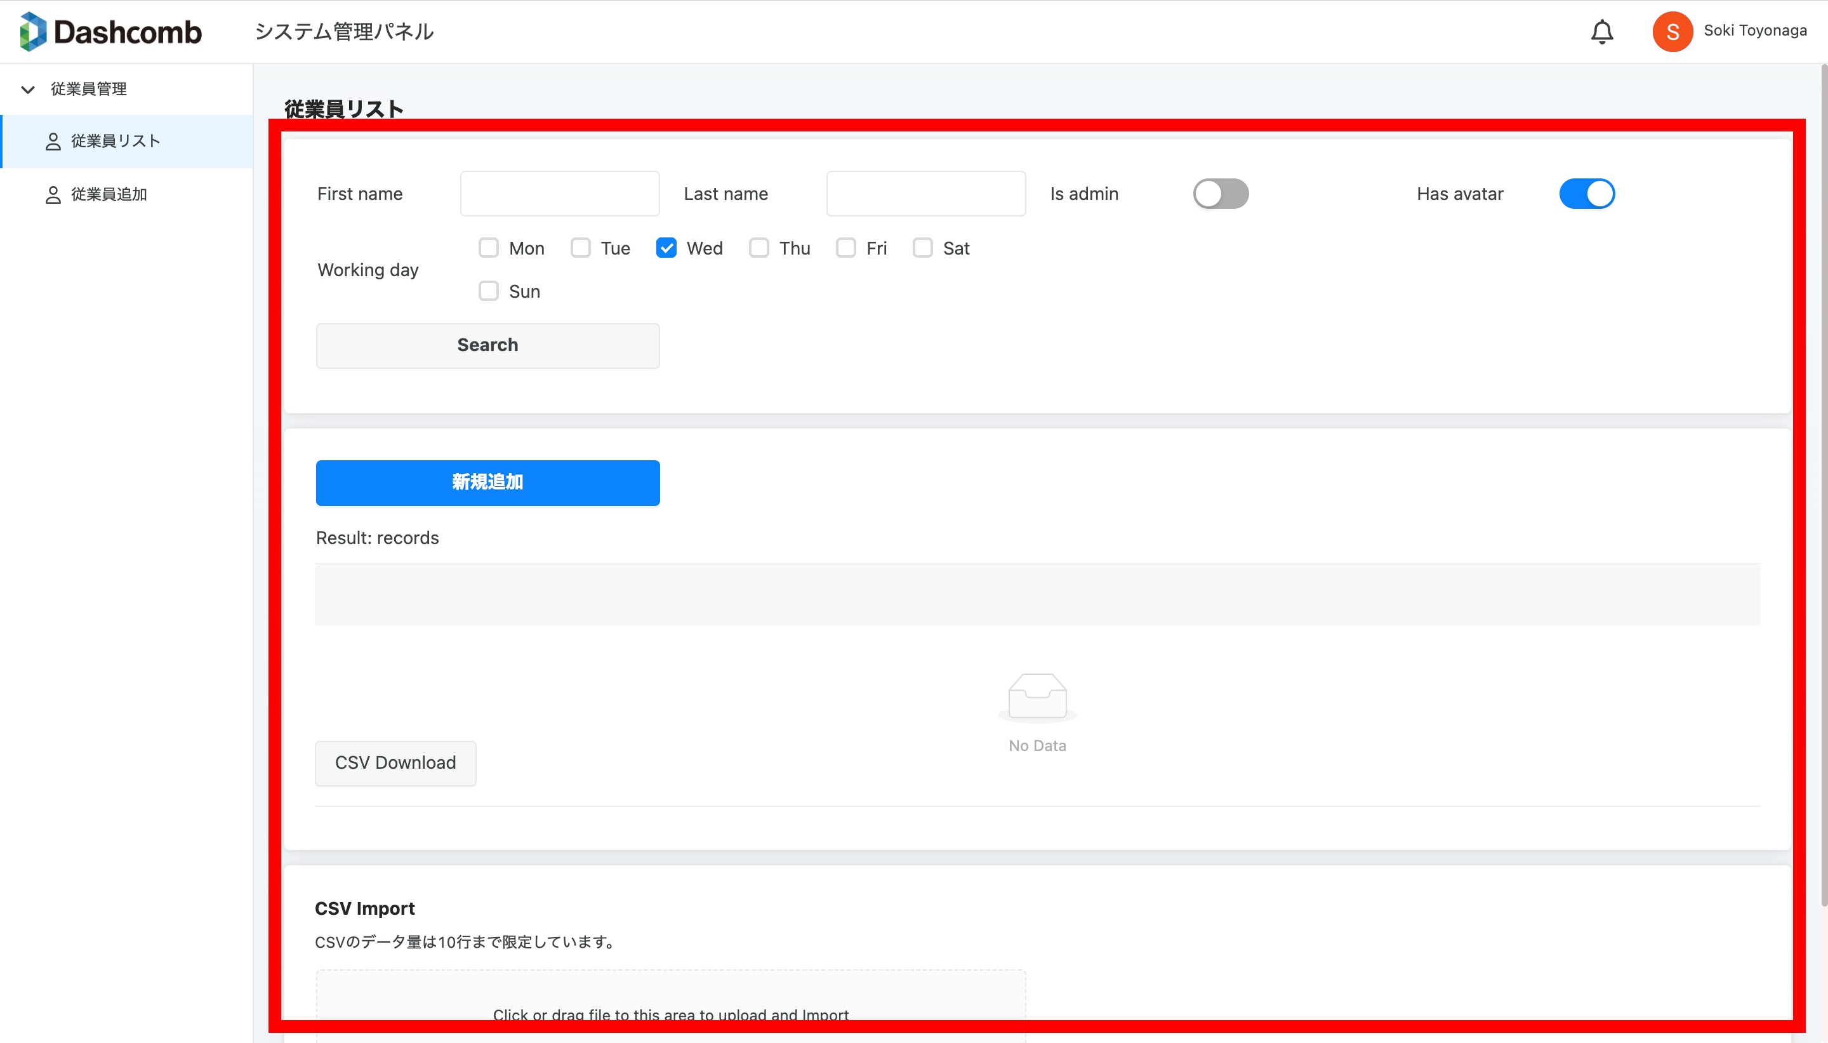Screen dimensions: 1828x1043
Task: Click the CSV Download button
Action: [x=395, y=763]
